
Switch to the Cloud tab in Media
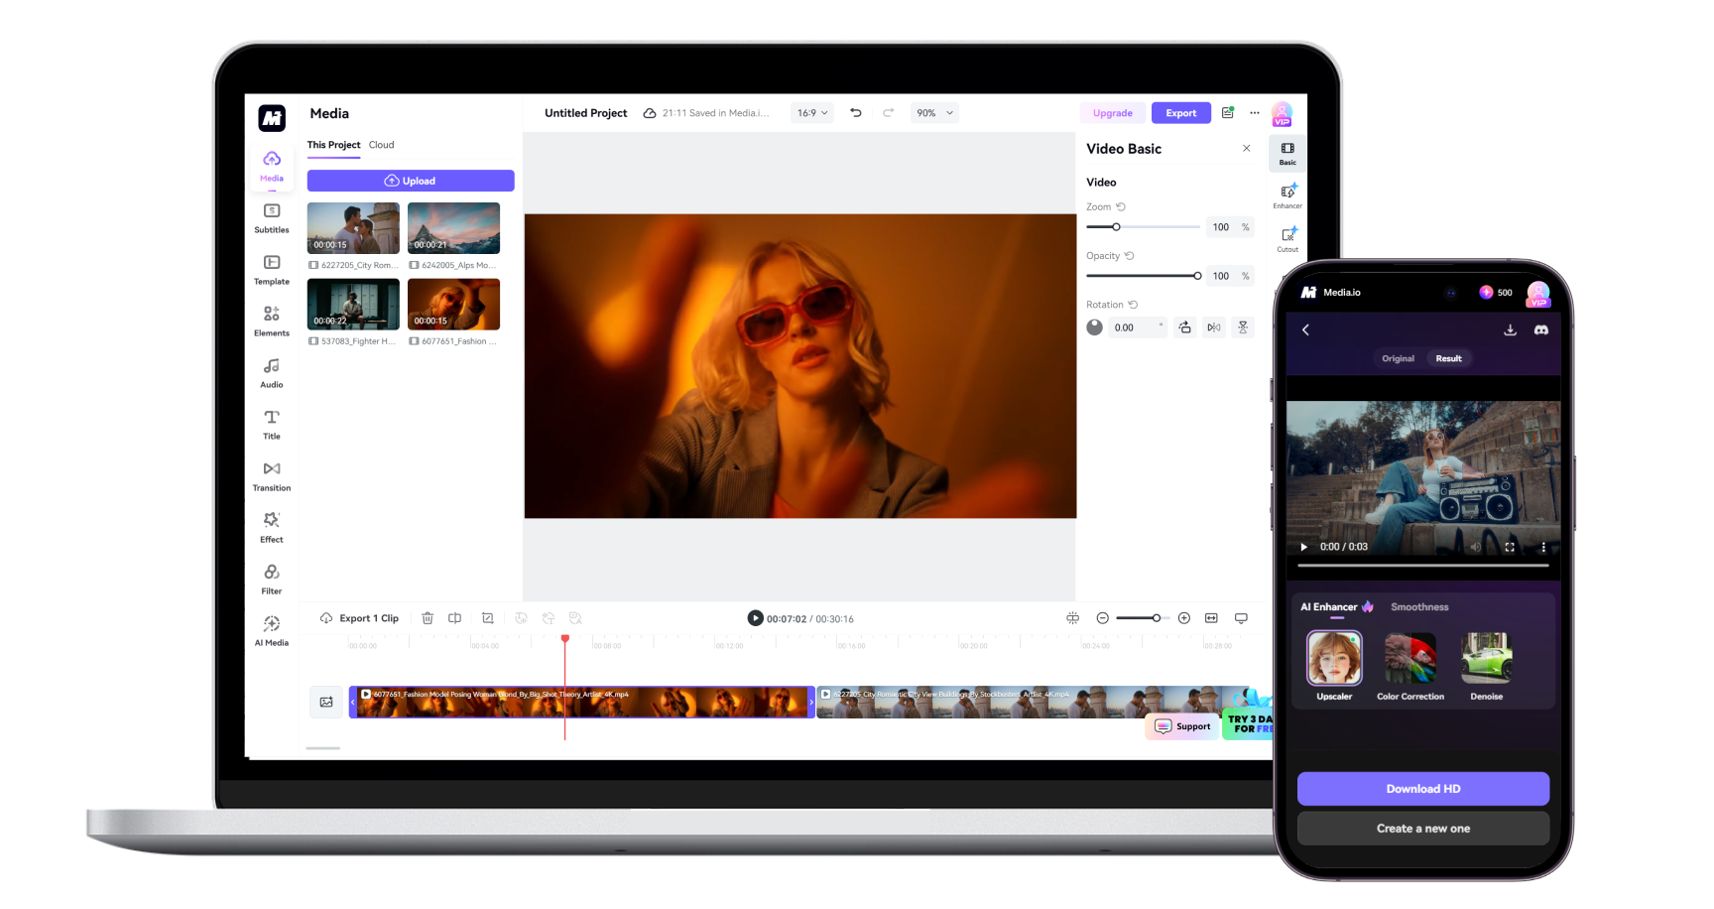[x=381, y=145]
